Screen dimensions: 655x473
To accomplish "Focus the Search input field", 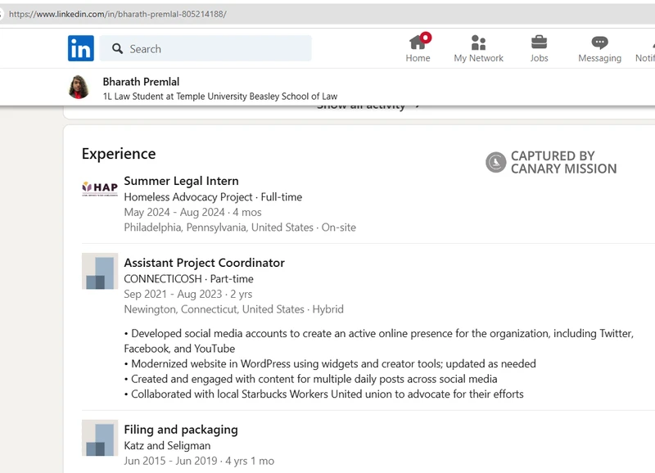I will point(206,48).
